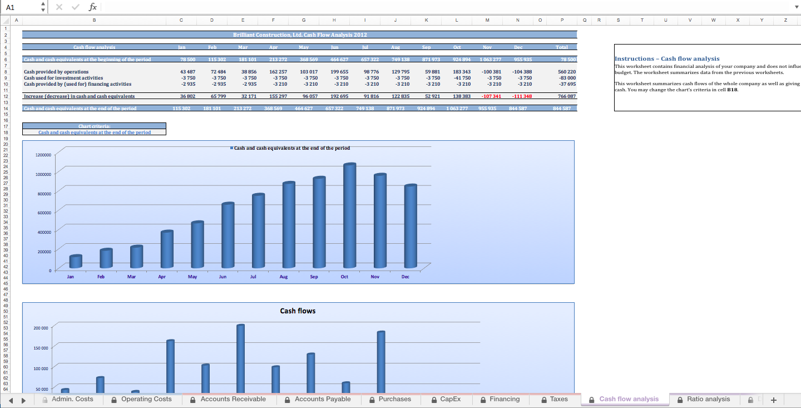The height and width of the screenshot is (408, 801).
Task: Select the total cell showing 766 087
Action: (x=563, y=96)
